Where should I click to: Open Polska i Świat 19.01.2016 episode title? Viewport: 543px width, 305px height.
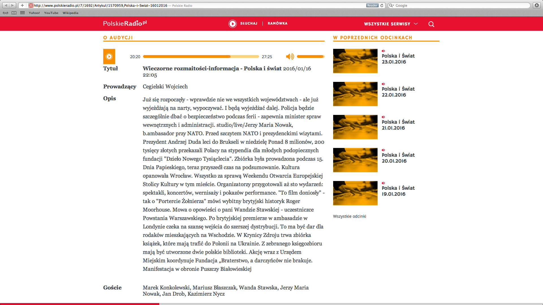[x=398, y=191]
